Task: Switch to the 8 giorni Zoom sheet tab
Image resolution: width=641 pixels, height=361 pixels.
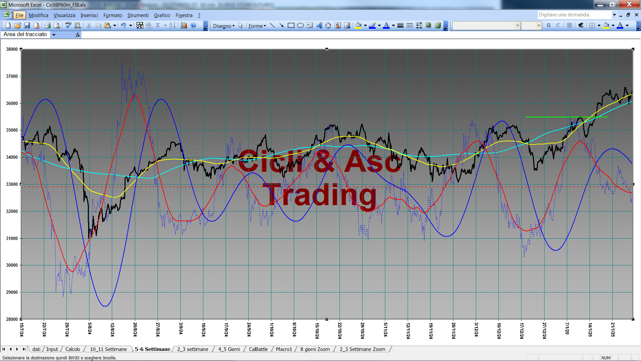Action: point(315,349)
